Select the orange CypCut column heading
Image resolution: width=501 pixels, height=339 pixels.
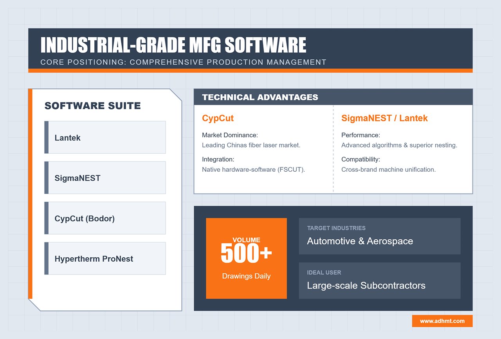coord(218,118)
